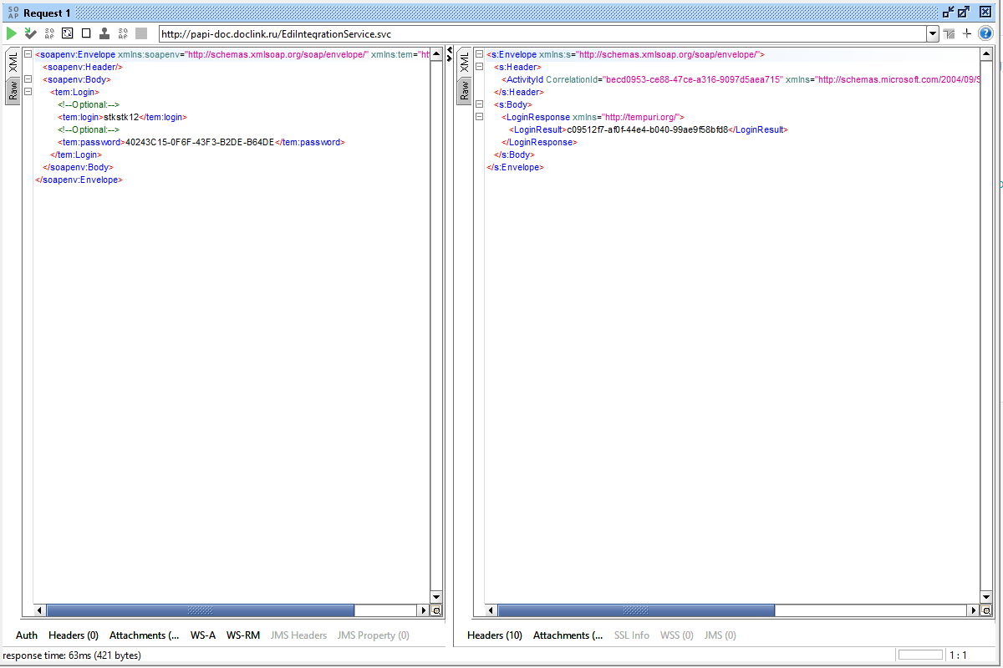This screenshot has height=668, width=1003.
Task: Select response XML vertical tab
Action: tap(464, 63)
